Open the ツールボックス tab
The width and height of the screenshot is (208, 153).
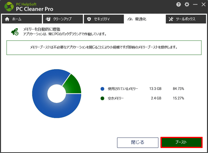point(186,19)
